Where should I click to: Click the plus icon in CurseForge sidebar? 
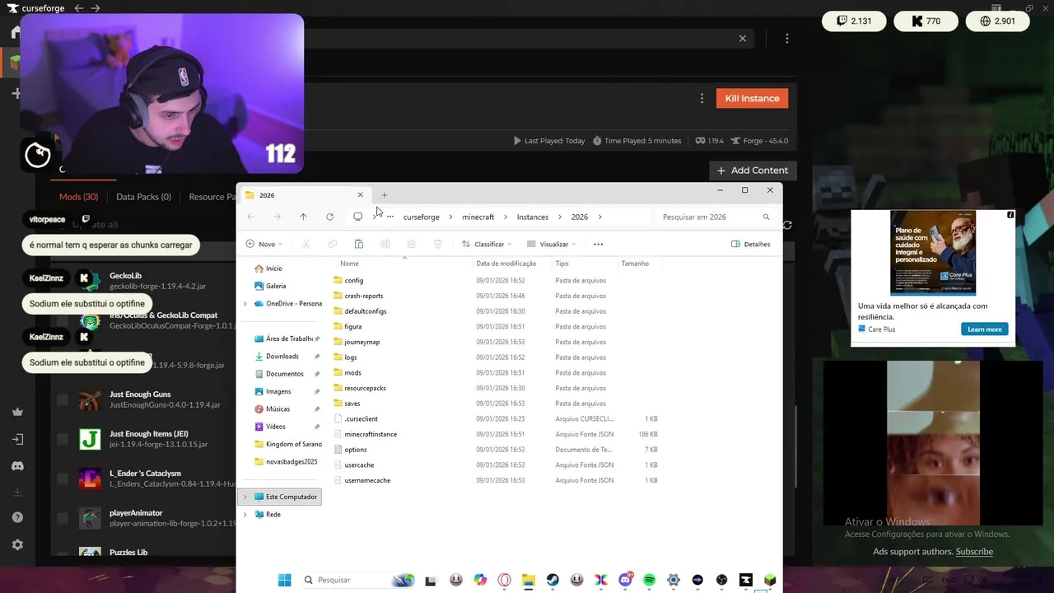[16, 93]
